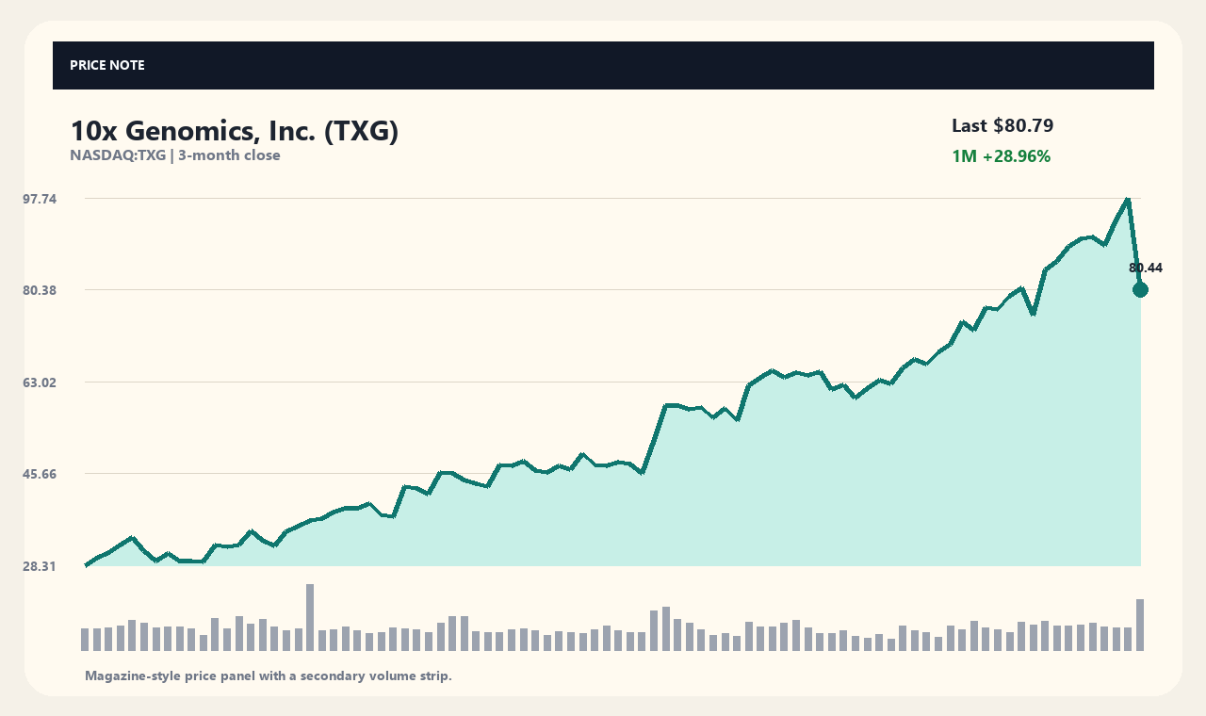The width and height of the screenshot is (1206, 716).
Task: Click the 10x Genomics, Inc. (TXG) title
Action: [x=235, y=131]
